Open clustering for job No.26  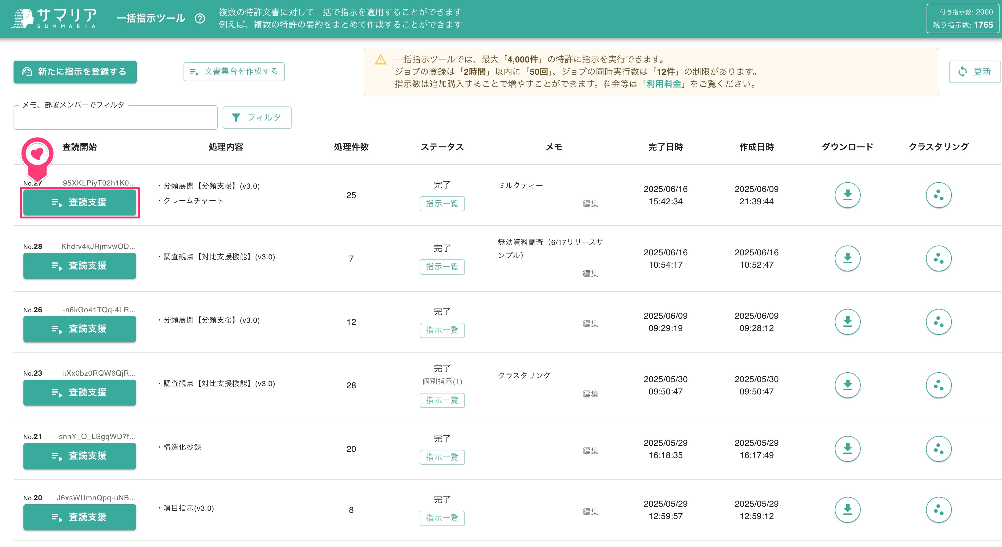coord(939,321)
